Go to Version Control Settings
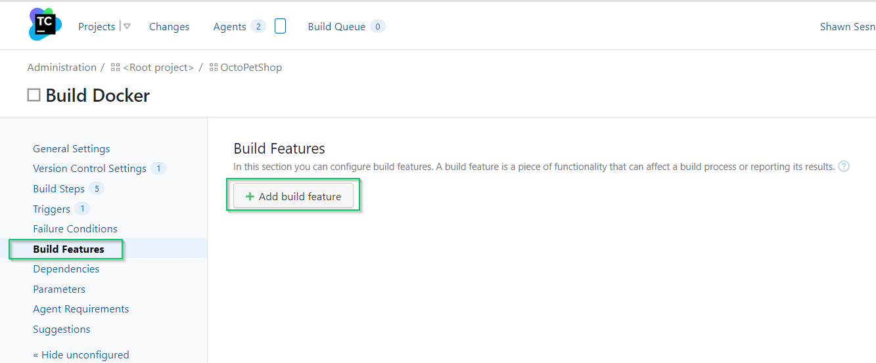The height and width of the screenshot is (363, 876). point(89,169)
